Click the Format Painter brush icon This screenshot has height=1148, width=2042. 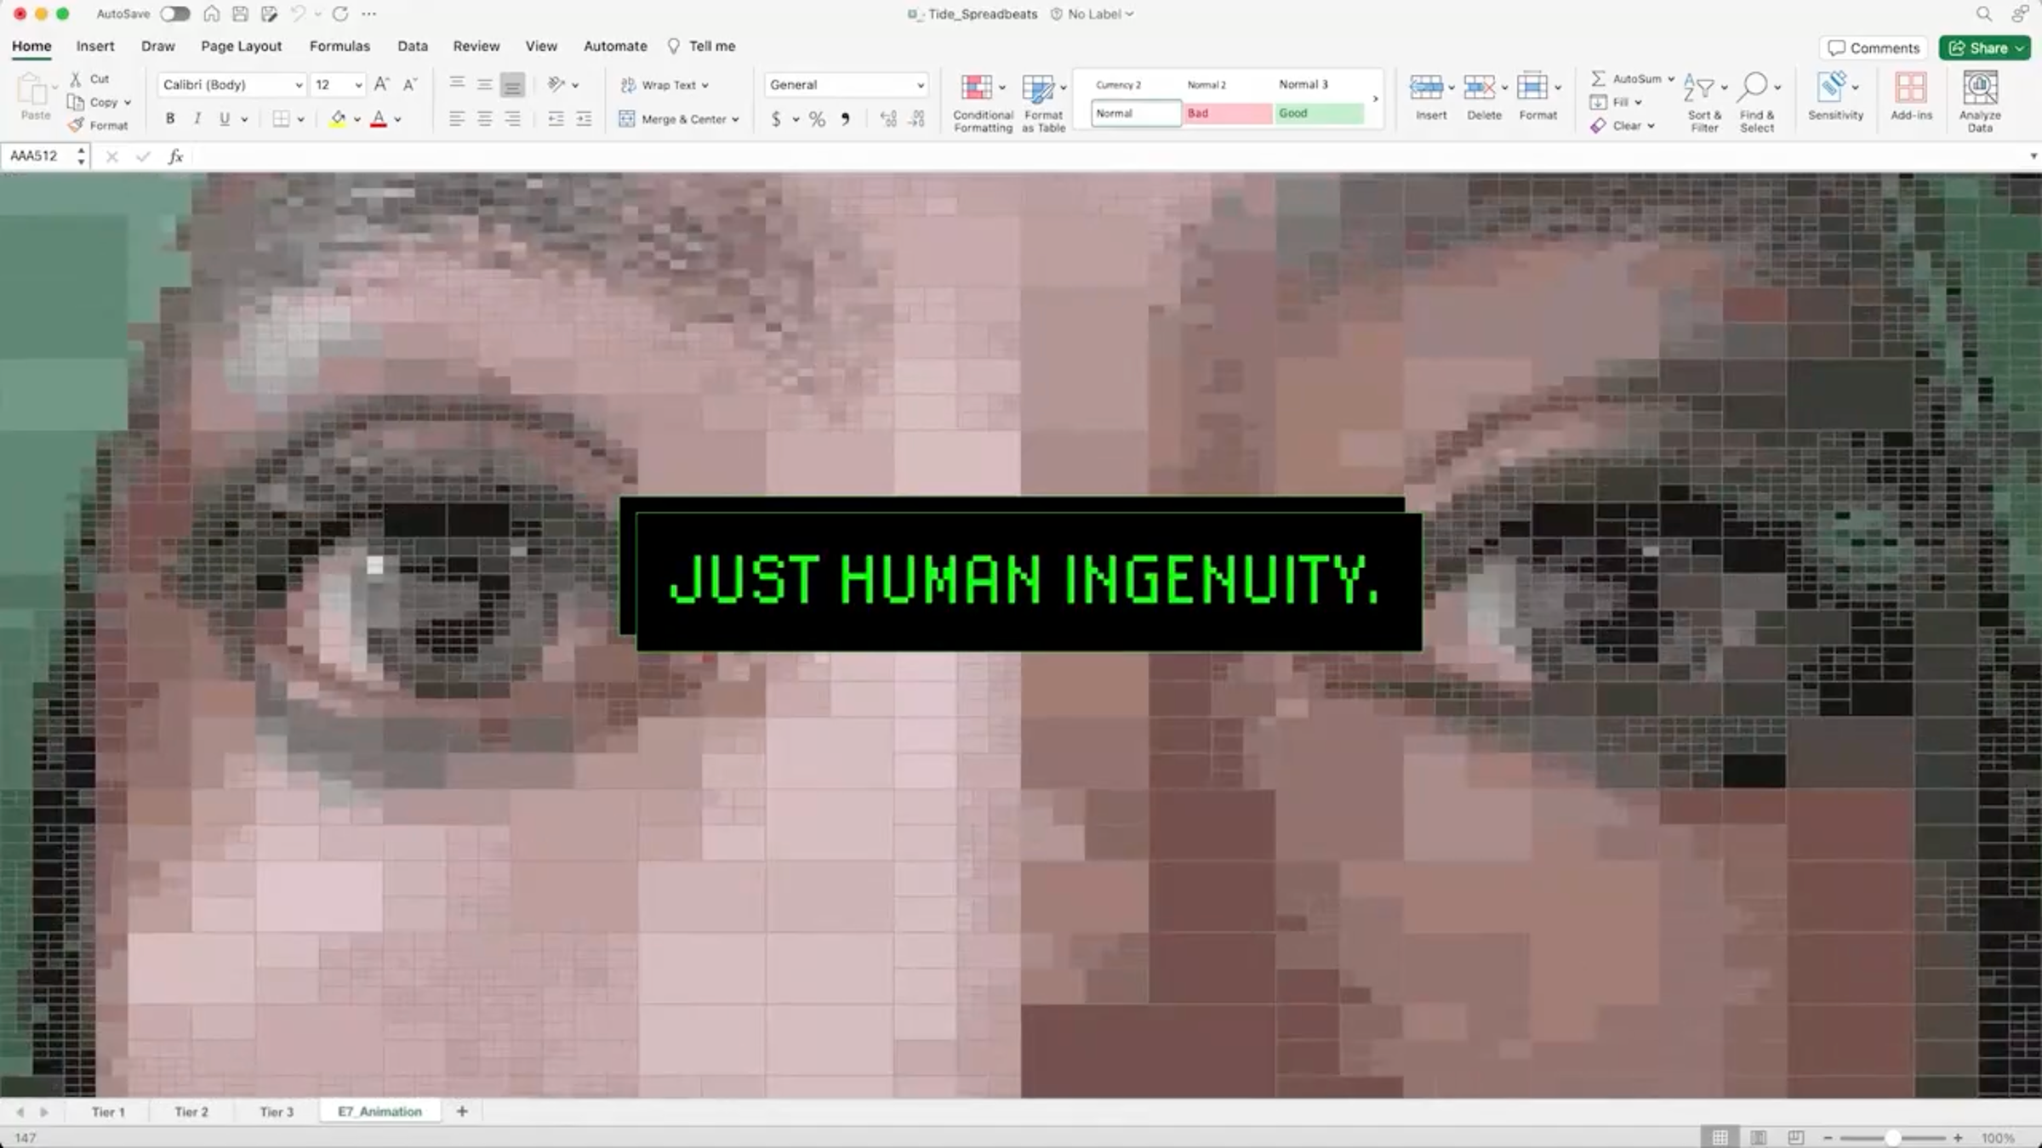click(77, 125)
